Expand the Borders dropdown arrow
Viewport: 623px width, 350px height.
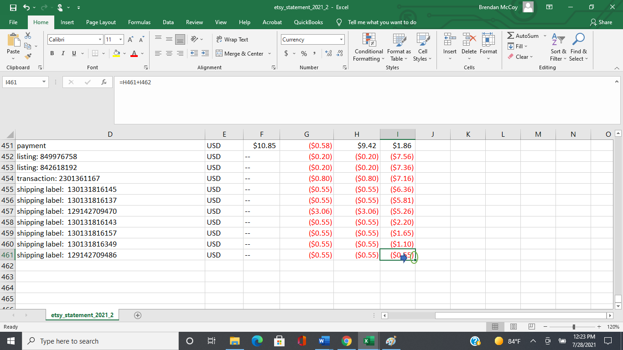point(103,54)
